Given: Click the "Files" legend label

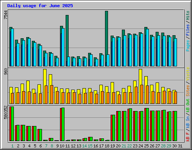Looking at the screenshot, I should tap(187, 30).
